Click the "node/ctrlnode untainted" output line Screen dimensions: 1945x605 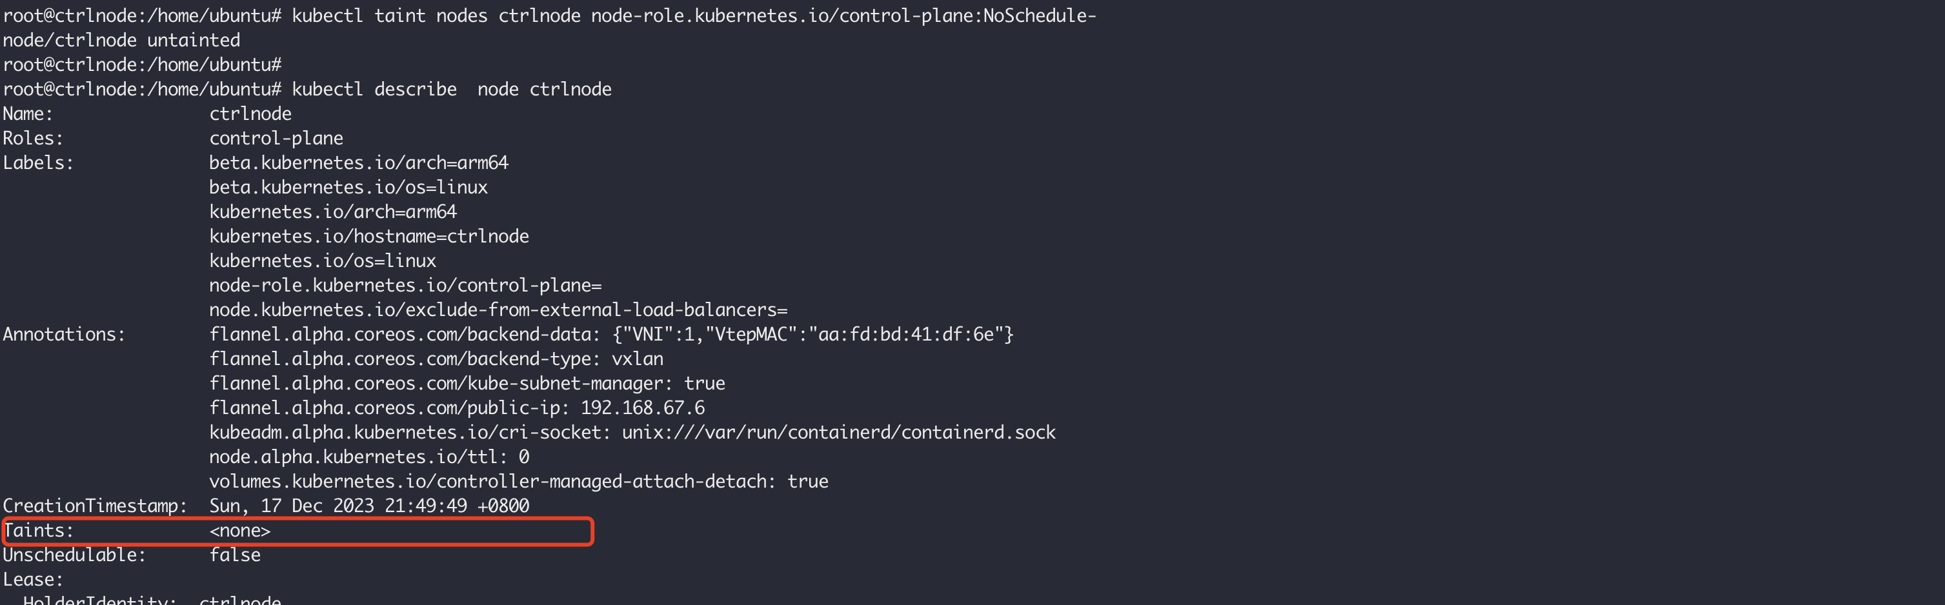coord(121,41)
